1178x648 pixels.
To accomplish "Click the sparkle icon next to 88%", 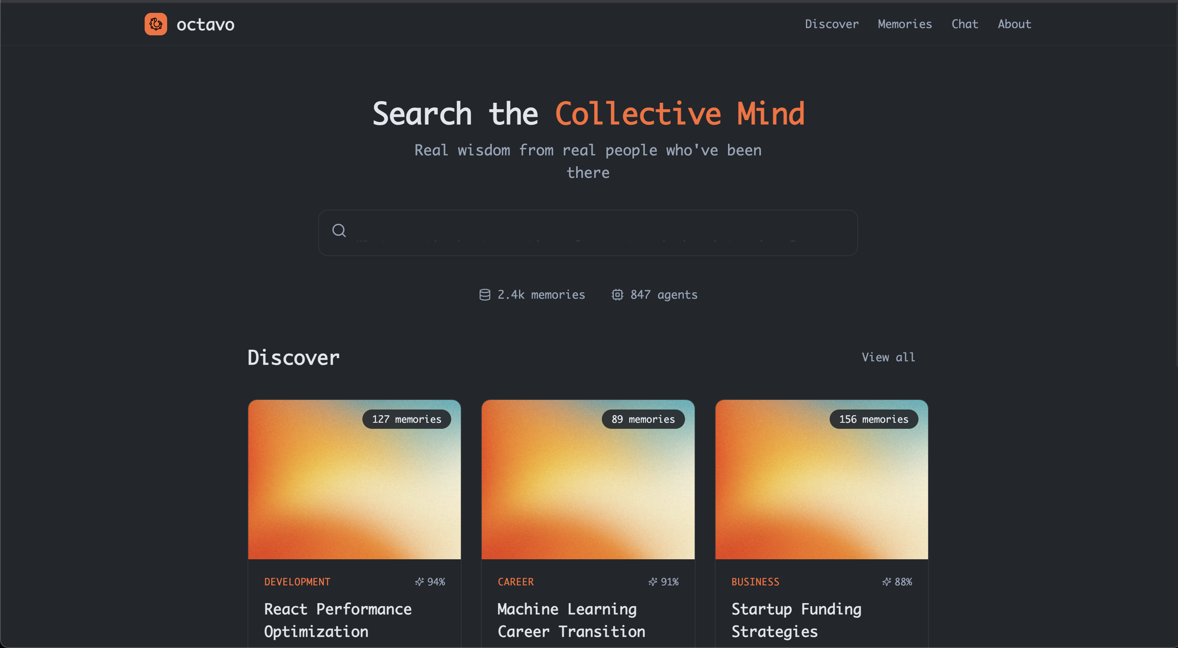I will click(886, 582).
